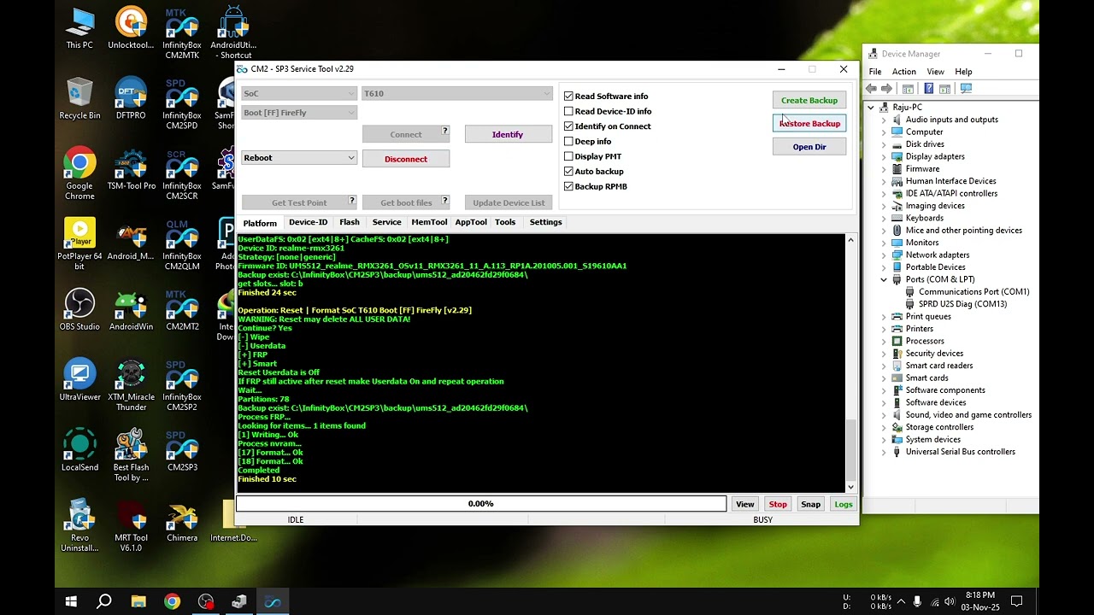Enable the Deep info checkbox
This screenshot has height=615, width=1094.
(568, 141)
